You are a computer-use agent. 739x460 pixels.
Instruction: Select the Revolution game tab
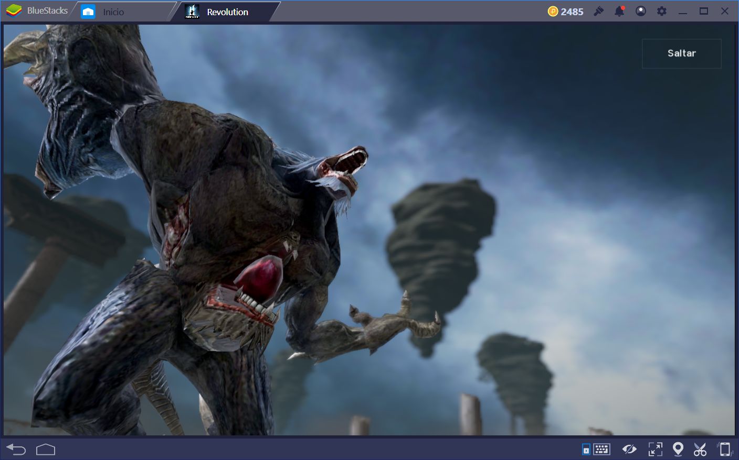point(227,12)
